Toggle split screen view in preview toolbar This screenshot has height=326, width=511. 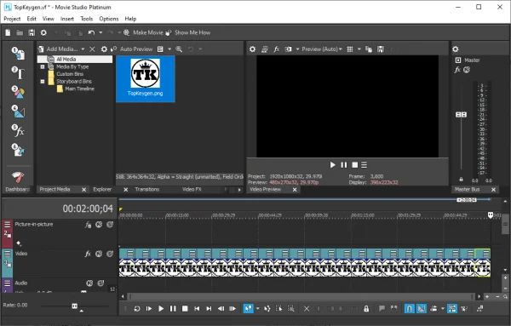288,49
